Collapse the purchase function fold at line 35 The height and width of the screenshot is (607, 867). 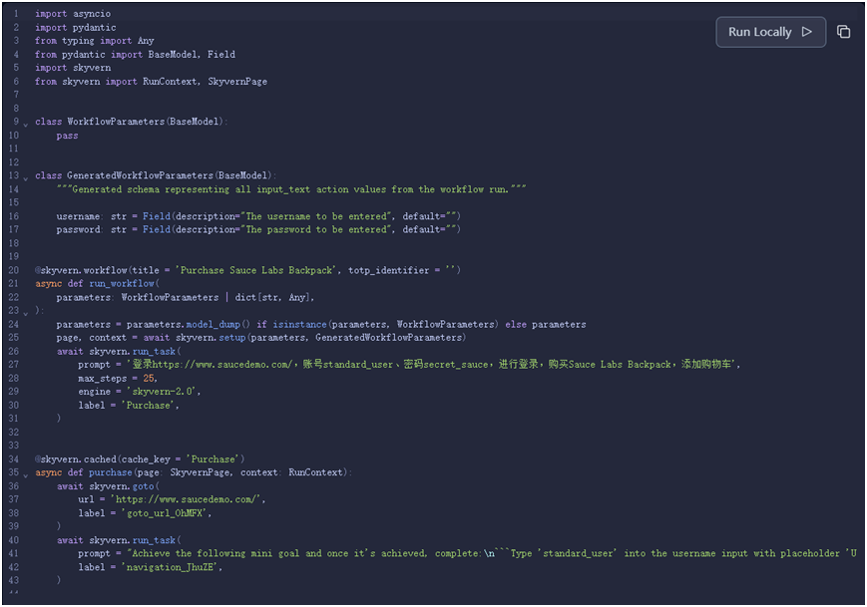pyautogui.click(x=25, y=475)
